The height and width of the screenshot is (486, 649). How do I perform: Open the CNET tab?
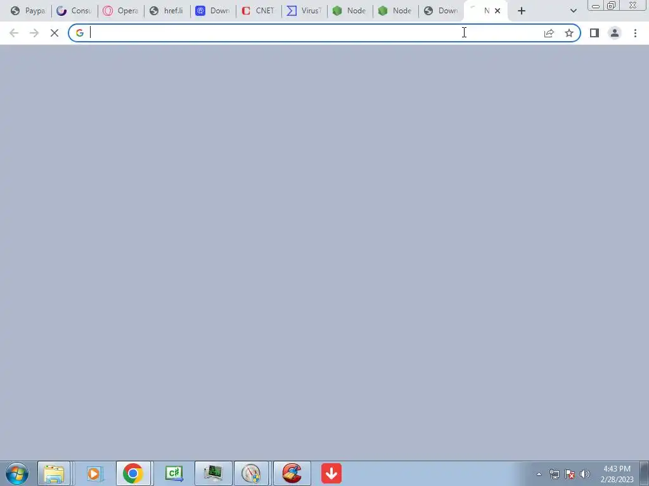point(259,11)
